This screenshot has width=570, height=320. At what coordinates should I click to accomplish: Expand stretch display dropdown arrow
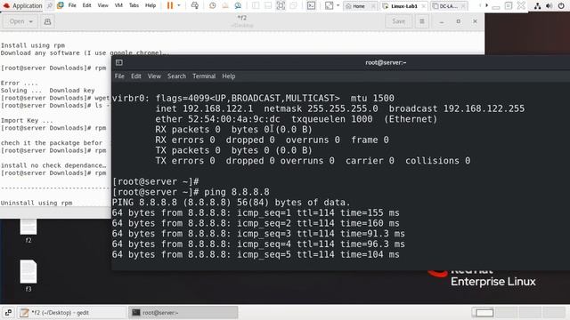[338, 5]
